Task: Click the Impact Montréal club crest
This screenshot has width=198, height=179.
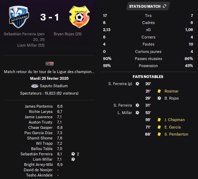Action: (x=19, y=17)
